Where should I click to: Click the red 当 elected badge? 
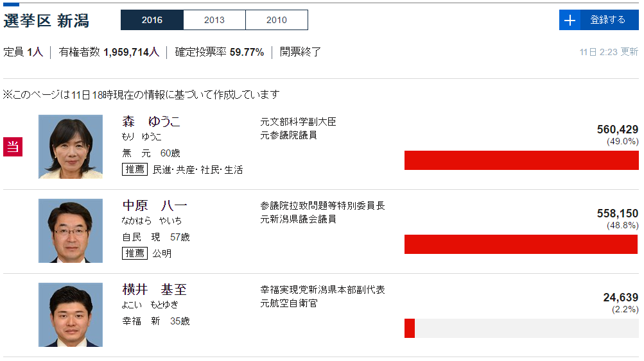pyautogui.click(x=13, y=147)
